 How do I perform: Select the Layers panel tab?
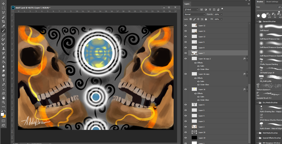pyautogui.click(x=187, y=4)
